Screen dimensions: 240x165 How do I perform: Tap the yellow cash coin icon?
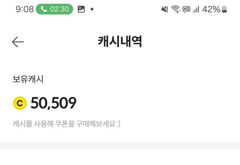(20, 103)
